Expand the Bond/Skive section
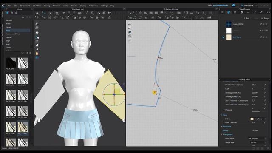The width and height of the screenshot is (272, 153). [221, 127]
